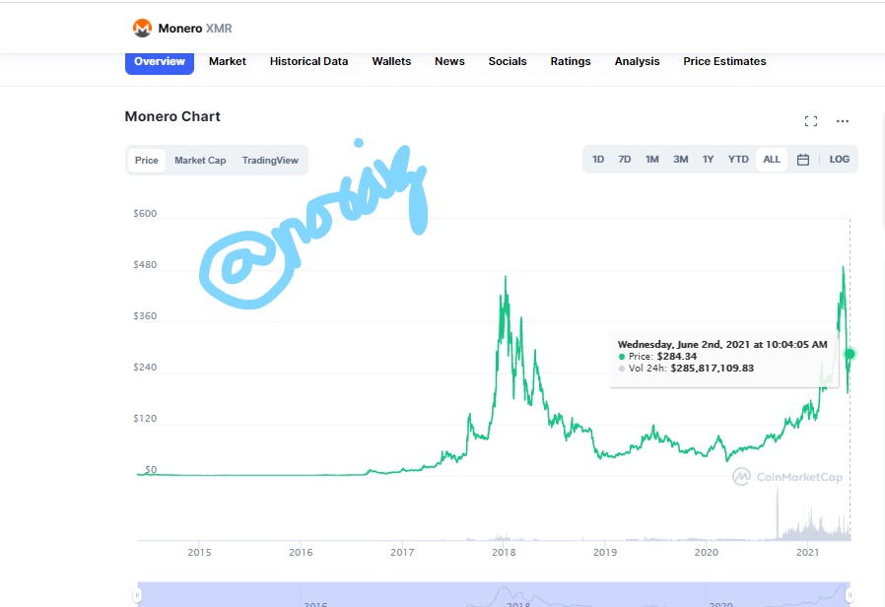Click the $480 axis label

tap(145, 264)
